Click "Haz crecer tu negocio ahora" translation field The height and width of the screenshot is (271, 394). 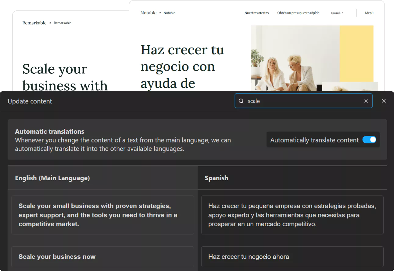(x=292, y=257)
